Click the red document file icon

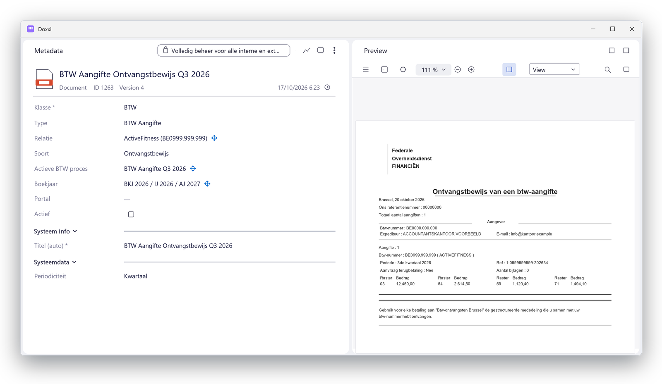pyautogui.click(x=44, y=79)
